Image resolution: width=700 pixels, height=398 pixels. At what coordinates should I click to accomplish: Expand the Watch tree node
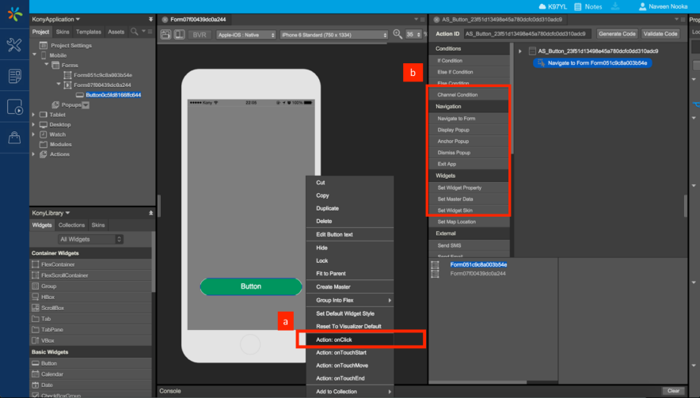point(33,135)
